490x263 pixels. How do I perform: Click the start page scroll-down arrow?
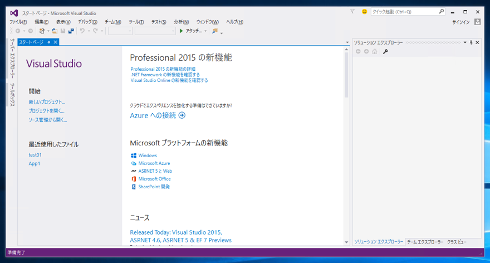point(346,242)
